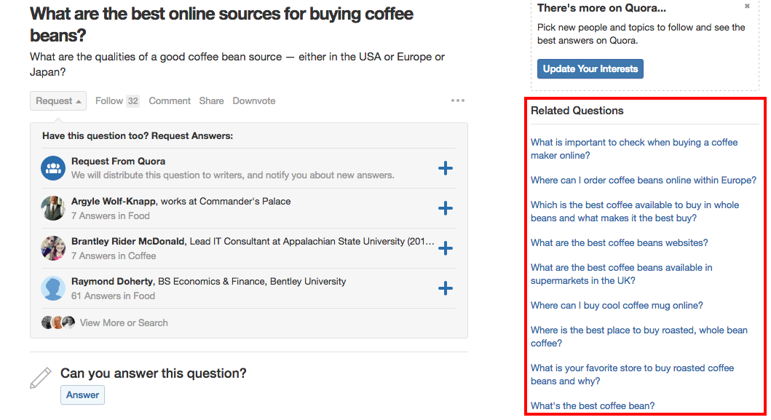Screen dimensions: 771x420
Task: Downvote the question
Action: click(253, 101)
